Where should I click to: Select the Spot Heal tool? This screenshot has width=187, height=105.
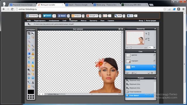click(33, 74)
